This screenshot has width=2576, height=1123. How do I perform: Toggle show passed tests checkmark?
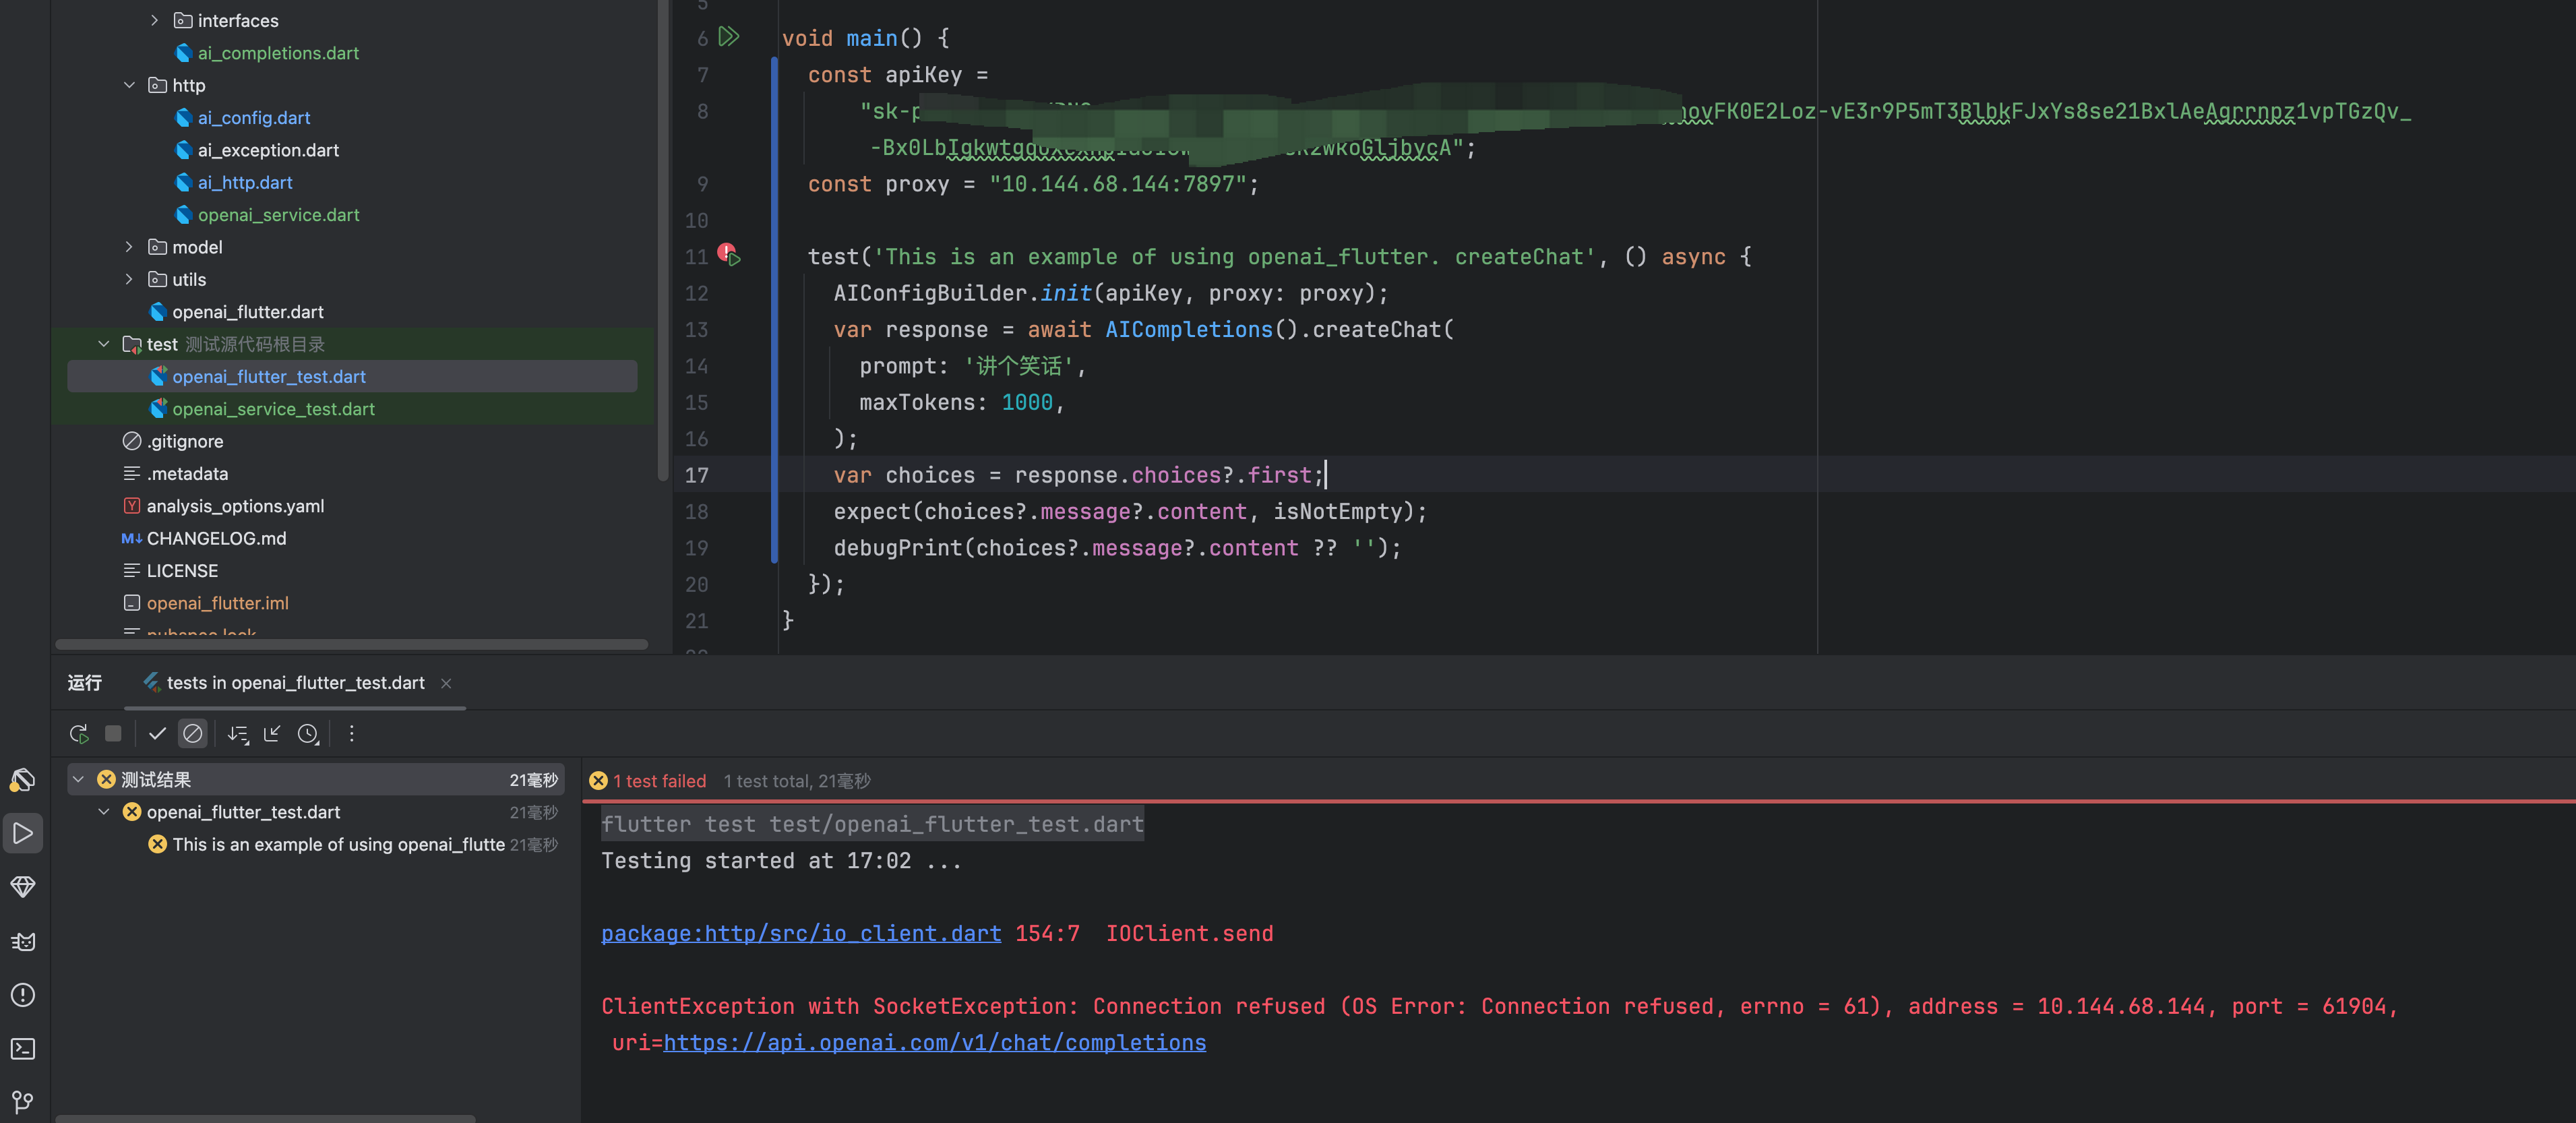(x=157, y=734)
